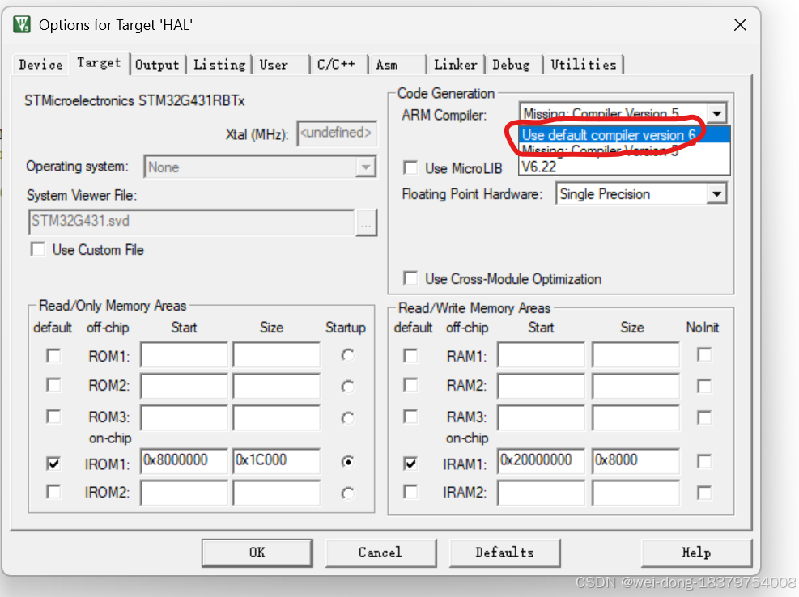Enable Use Cross-Module Optimization

(410, 278)
